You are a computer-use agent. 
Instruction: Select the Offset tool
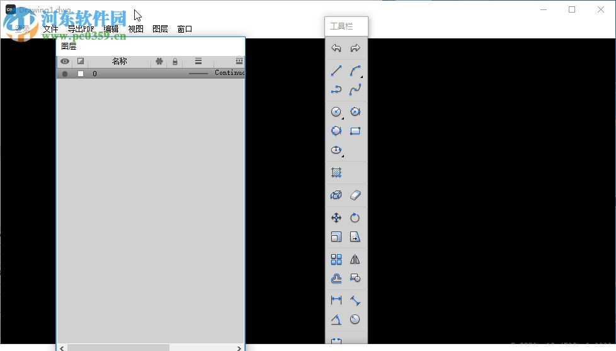(336, 279)
